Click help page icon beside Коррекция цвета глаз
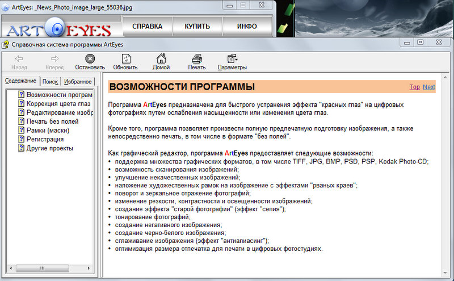 pos(21,103)
